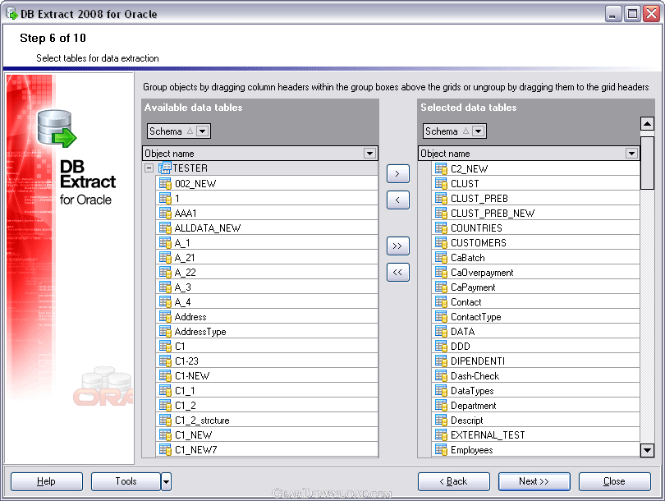The image size is (665, 501).
Task: Open Object name filter in Available tables
Action: (x=369, y=153)
